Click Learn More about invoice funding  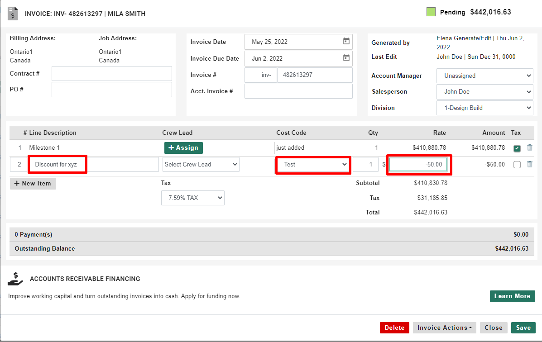pyautogui.click(x=512, y=296)
